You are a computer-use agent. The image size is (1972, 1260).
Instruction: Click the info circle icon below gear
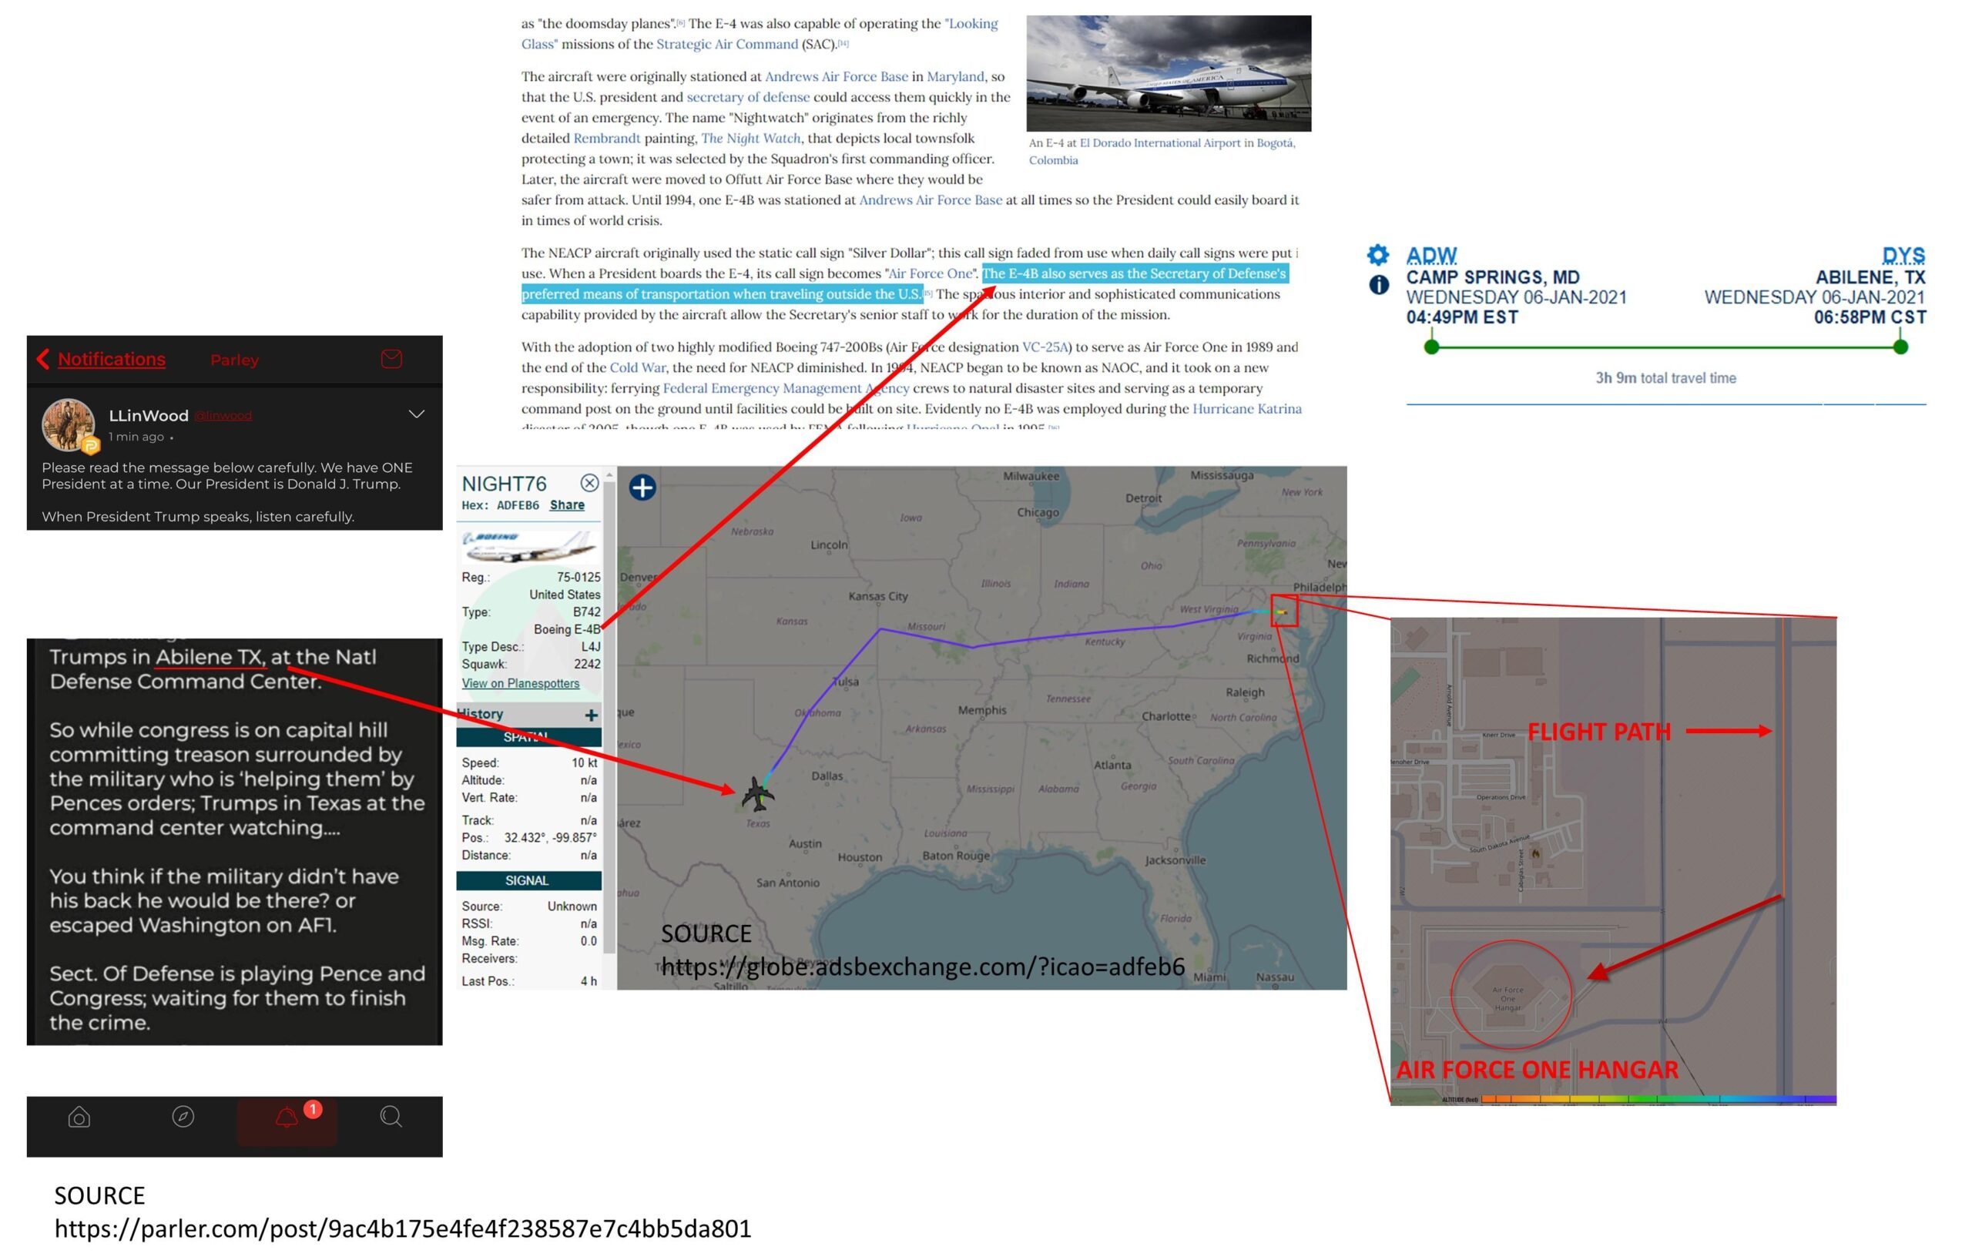point(1378,284)
